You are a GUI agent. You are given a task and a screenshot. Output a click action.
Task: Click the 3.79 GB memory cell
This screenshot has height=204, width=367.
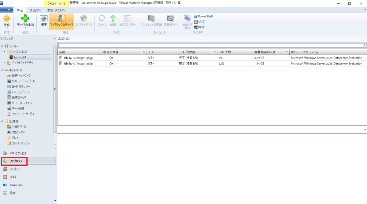[x=259, y=58]
